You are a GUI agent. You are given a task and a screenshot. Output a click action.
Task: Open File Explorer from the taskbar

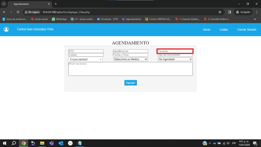coord(42,143)
